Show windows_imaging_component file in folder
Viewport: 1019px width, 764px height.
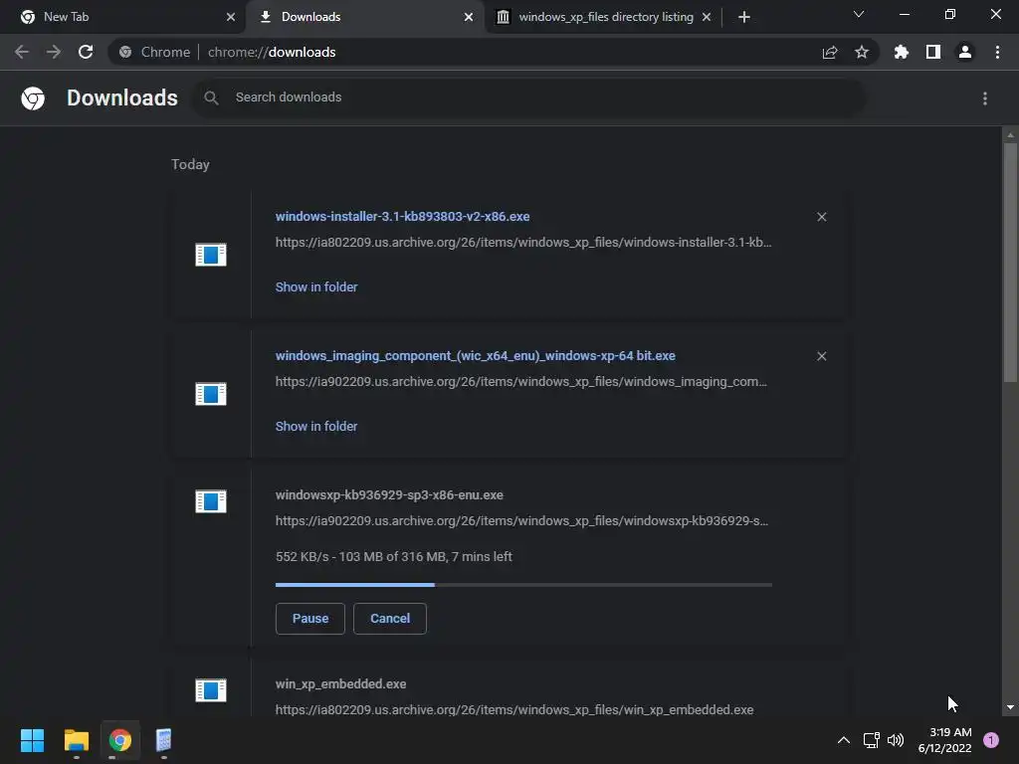tap(316, 427)
